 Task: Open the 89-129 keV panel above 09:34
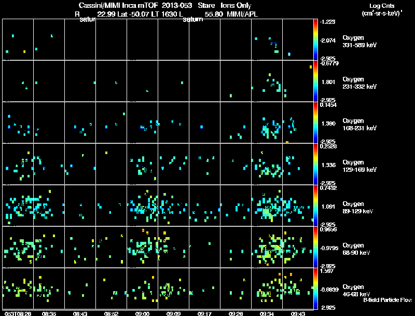[267, 205]
